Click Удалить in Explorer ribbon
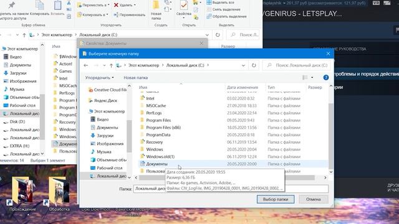399x224 pixels. click(125, 5)
